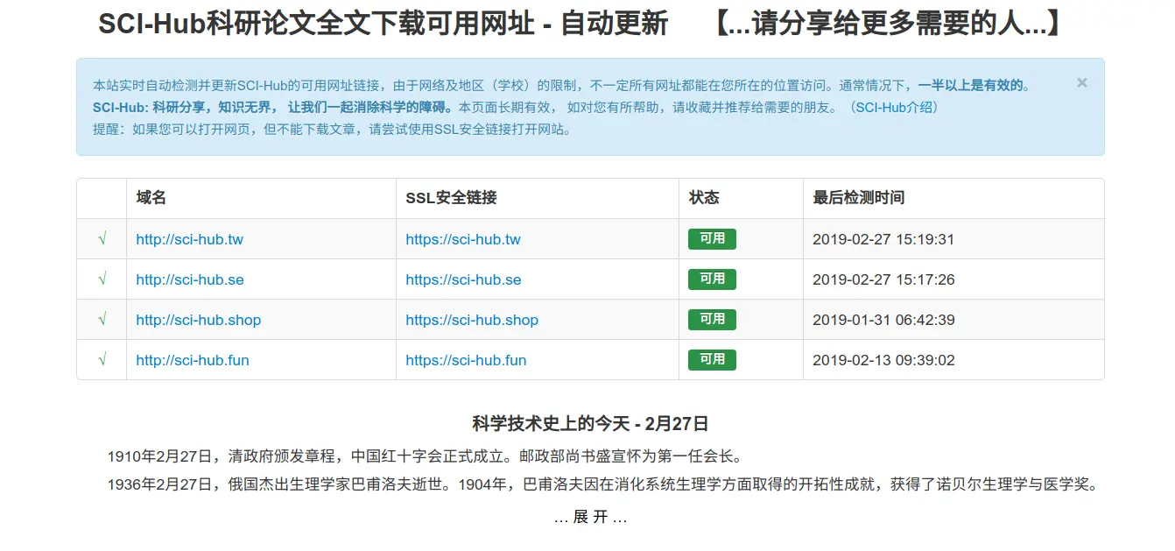Open the SCI-Hub介绍 link
The image size is (1175, 551).
[897, 108]
